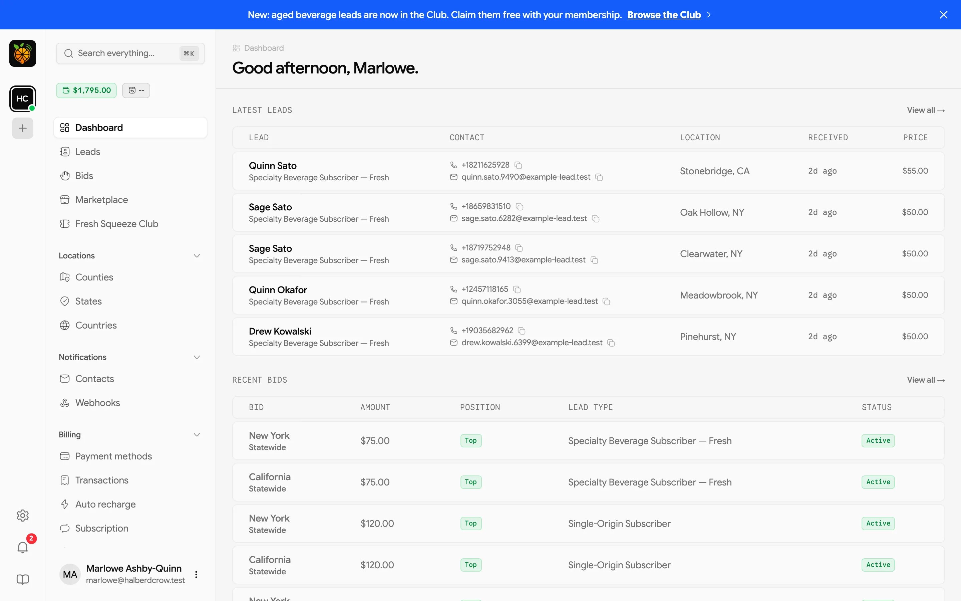The image size is (961, 601).
Task: Open the documentation book icon
Action: coord(23,580)
